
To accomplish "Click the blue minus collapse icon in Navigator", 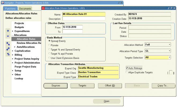I will [8, 36].
